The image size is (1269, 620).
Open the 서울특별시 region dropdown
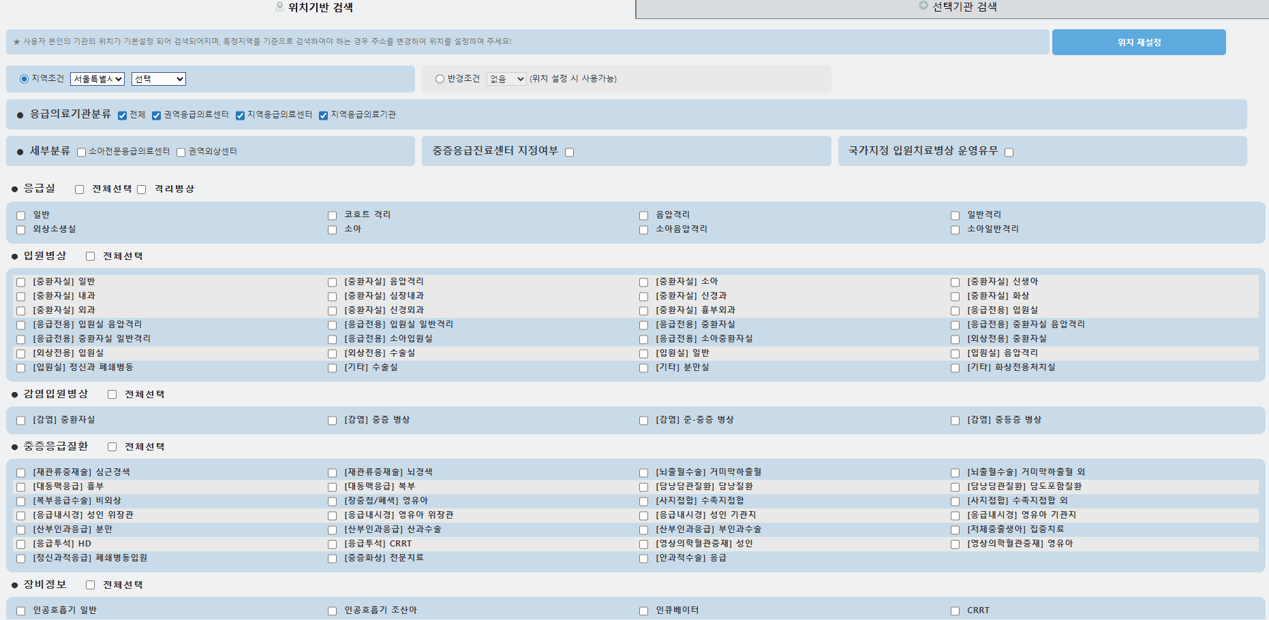[97, 78]
